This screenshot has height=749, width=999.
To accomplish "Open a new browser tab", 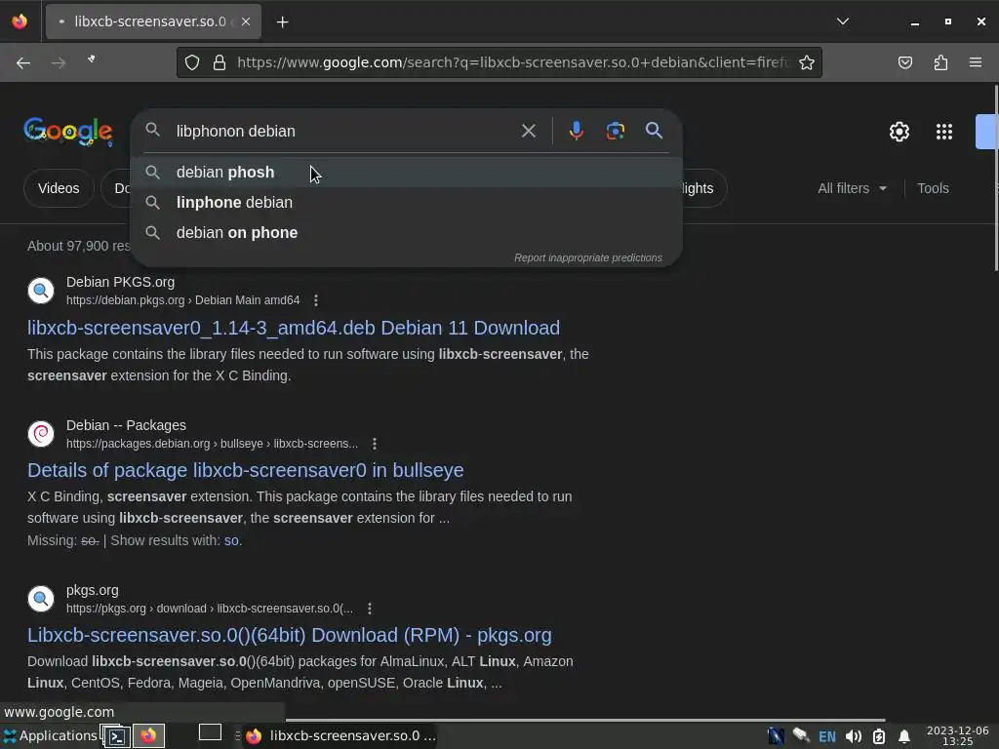I will click(x=282, y=22).
